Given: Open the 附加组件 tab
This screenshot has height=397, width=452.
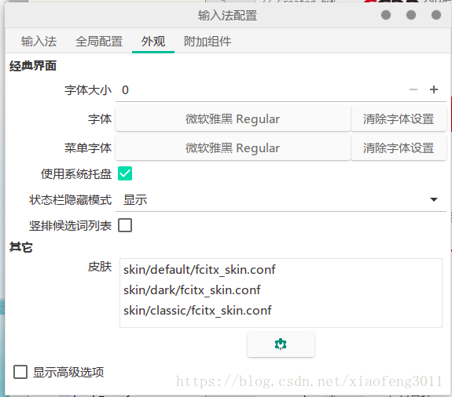Looking at the screenshot, I should (x=208, y=42).
